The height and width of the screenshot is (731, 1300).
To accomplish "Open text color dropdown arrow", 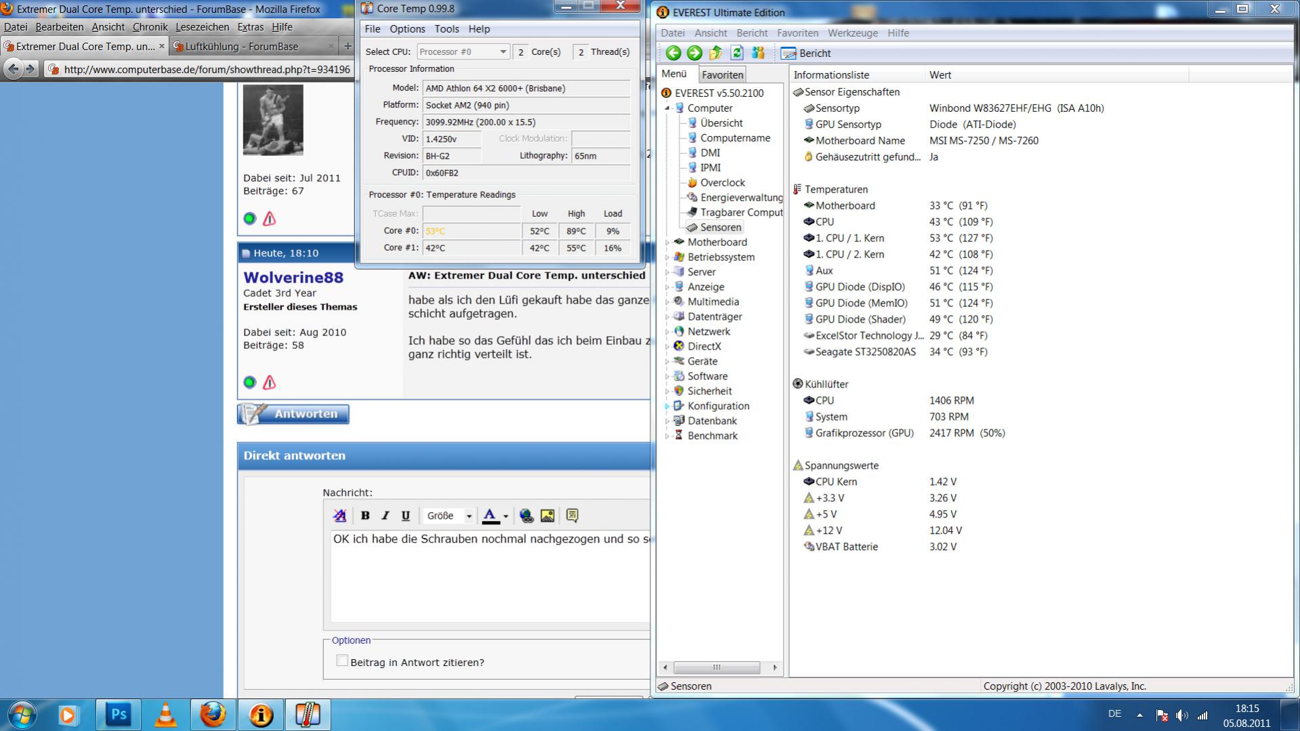I will click(x=505, y=516).
